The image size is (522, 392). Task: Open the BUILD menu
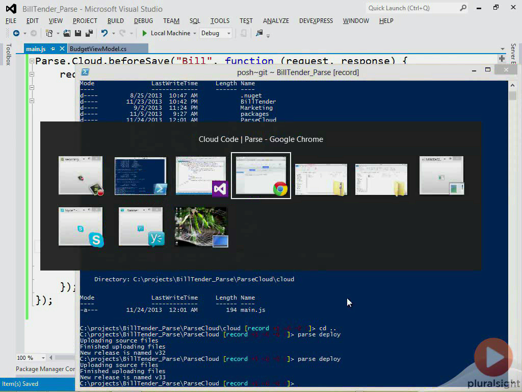coord(116,20)
